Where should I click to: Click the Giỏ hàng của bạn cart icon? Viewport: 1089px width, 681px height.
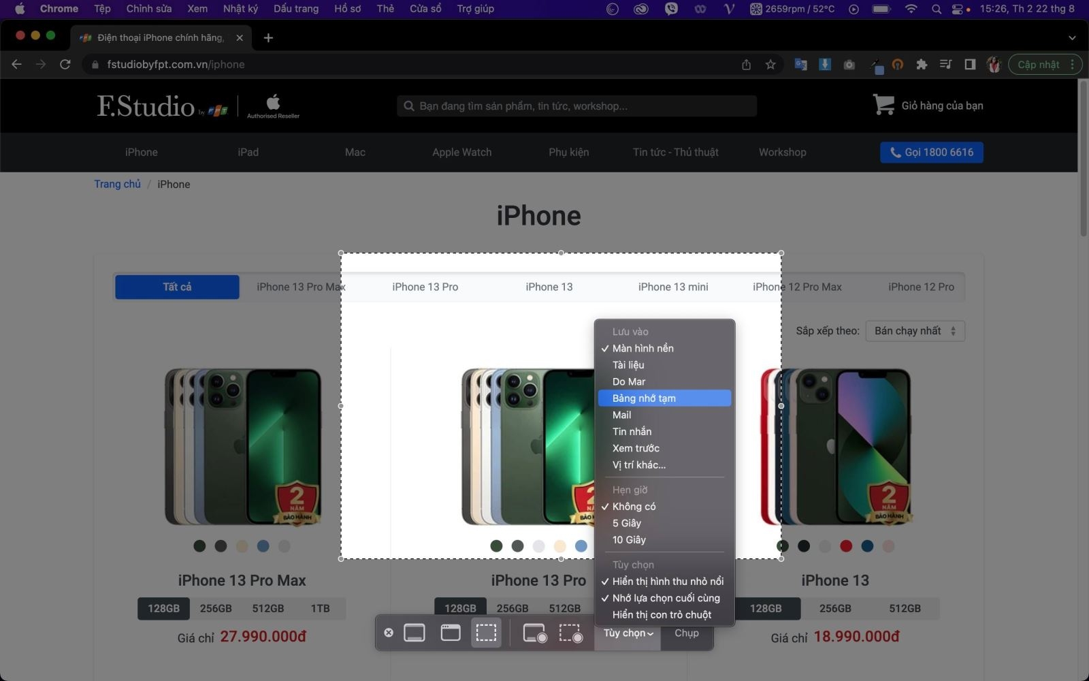[x=883, y=104]
